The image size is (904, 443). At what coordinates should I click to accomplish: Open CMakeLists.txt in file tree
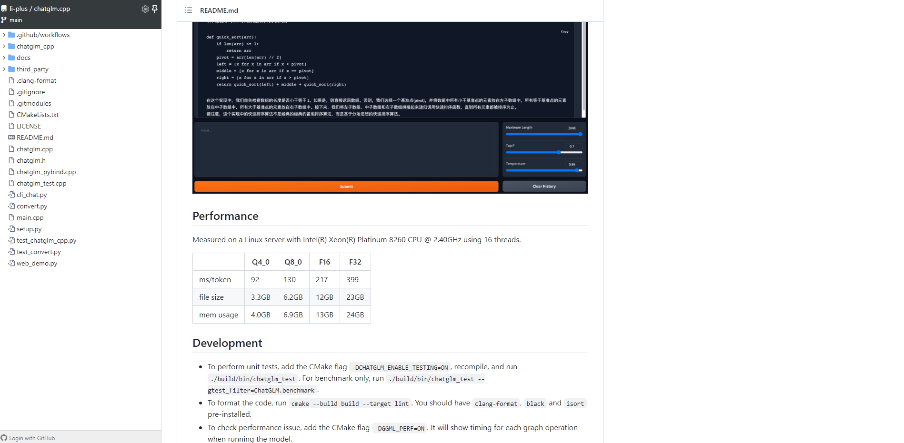(x=38, y=115)
